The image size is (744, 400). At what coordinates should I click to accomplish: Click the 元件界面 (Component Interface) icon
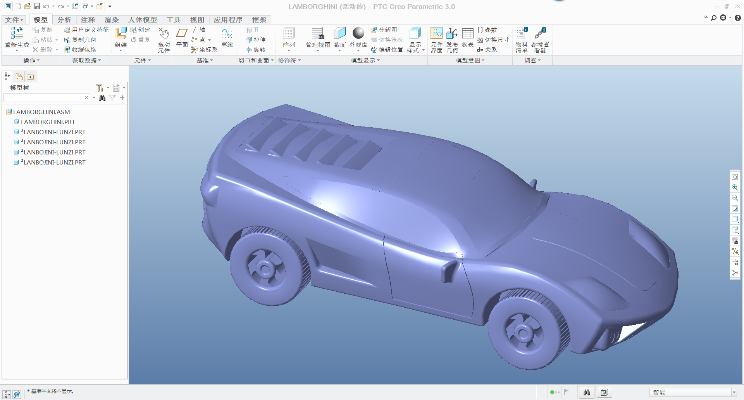pos(437,33)
